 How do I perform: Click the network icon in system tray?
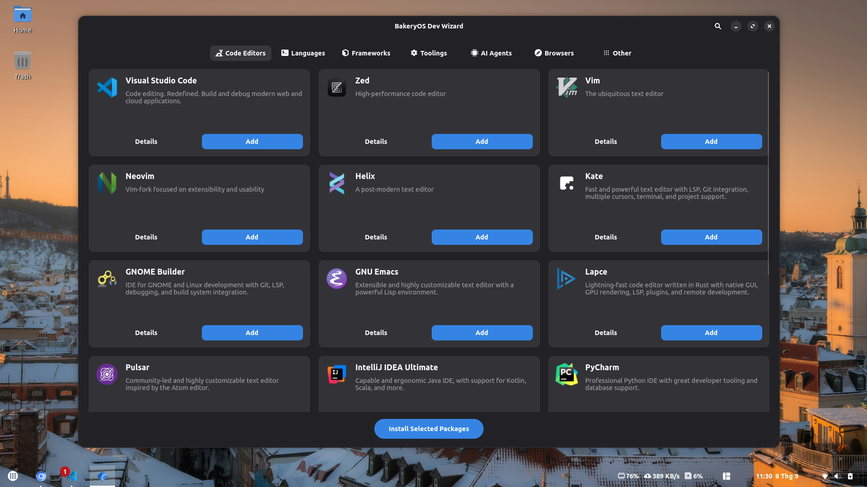pyautogui.click(x=825, y=476)
